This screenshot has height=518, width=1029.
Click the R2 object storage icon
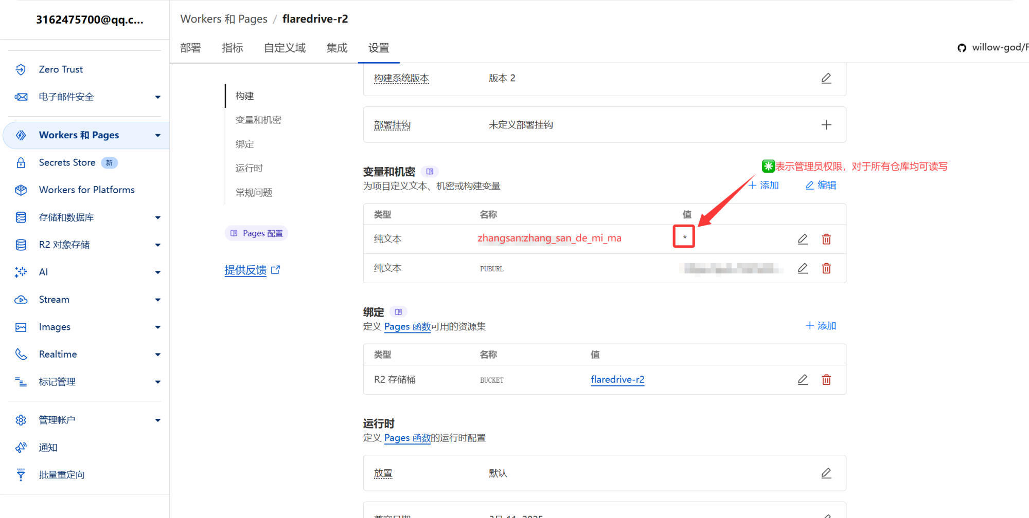(x=21, y=245)
